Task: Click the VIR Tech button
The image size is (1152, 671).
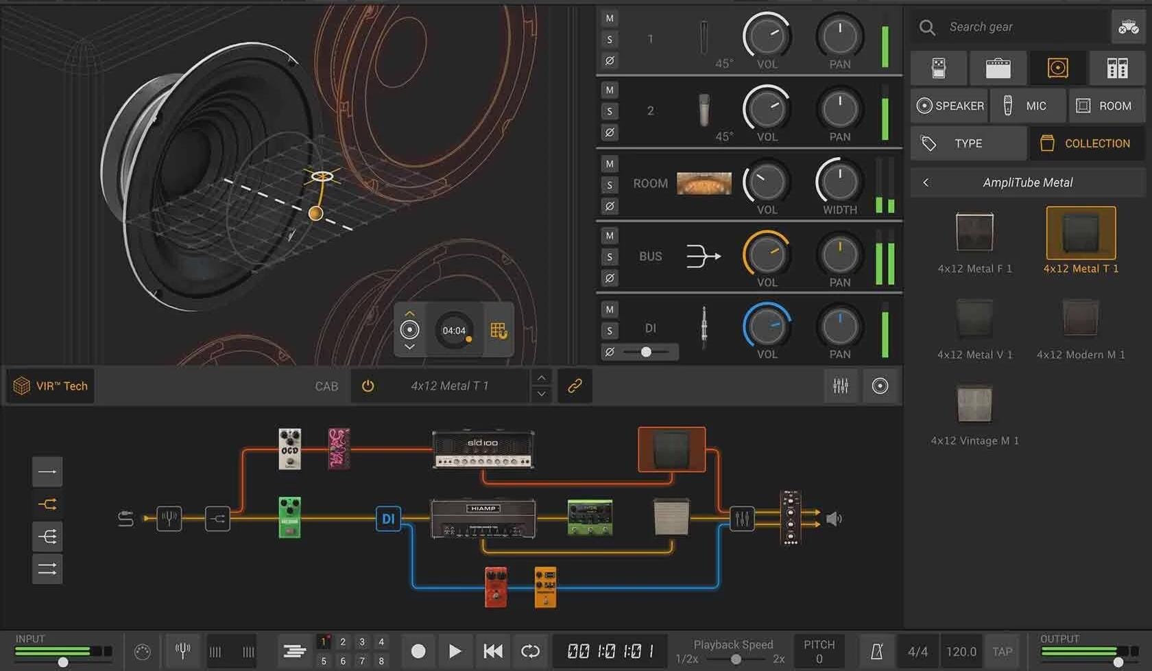Action: (51, 386)
